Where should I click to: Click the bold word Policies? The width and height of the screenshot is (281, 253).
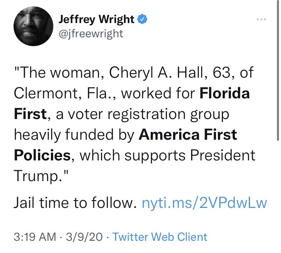42,155
